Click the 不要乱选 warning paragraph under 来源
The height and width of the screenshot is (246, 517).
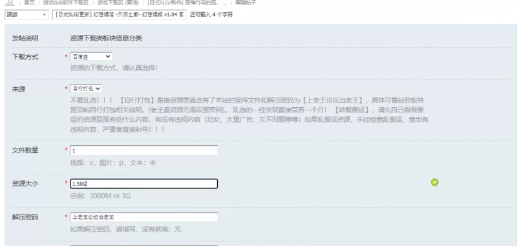click(x=249, y=114)
